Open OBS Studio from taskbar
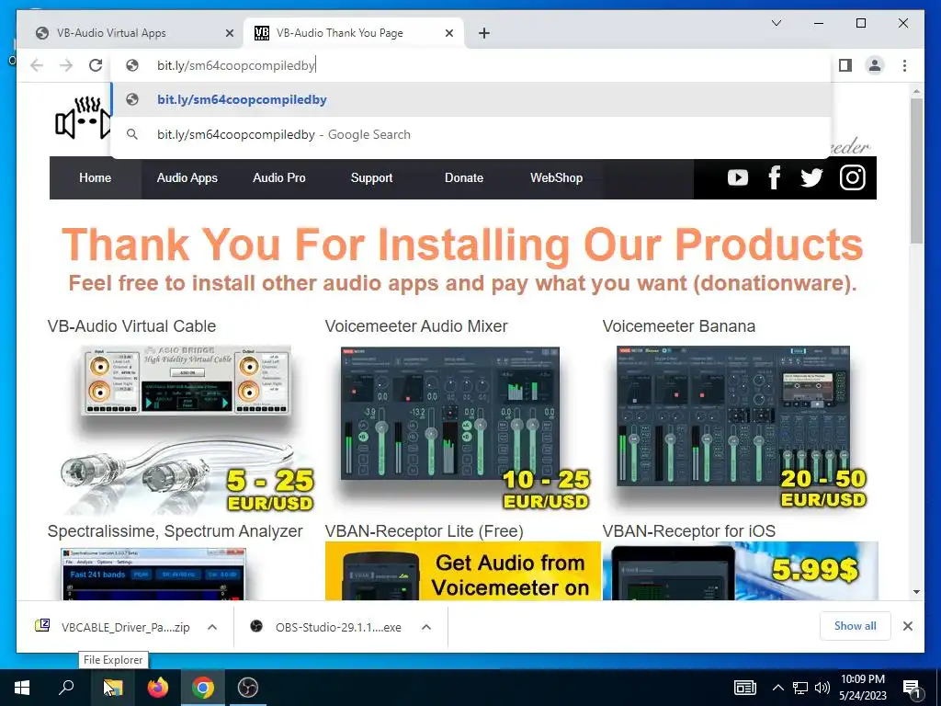The height and width of the screenshot is (706, 941). coord(248,688)
